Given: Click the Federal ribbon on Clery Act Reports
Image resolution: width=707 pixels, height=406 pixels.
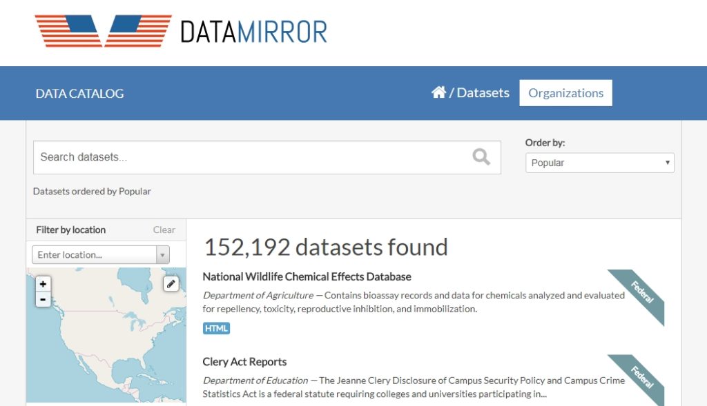Looking at the screenshot, I should (x=641, y=377).
